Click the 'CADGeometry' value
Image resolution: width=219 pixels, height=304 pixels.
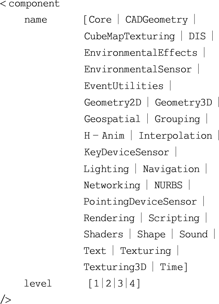[156, 20]
